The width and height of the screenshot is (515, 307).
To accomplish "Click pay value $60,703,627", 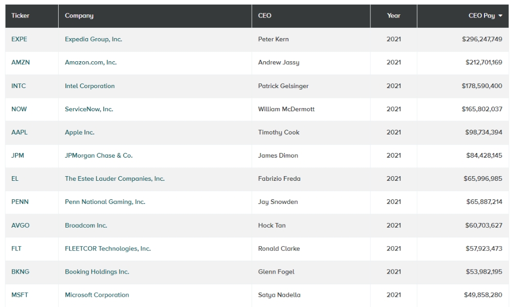I will pyautogui.click(x=484, y=225).
